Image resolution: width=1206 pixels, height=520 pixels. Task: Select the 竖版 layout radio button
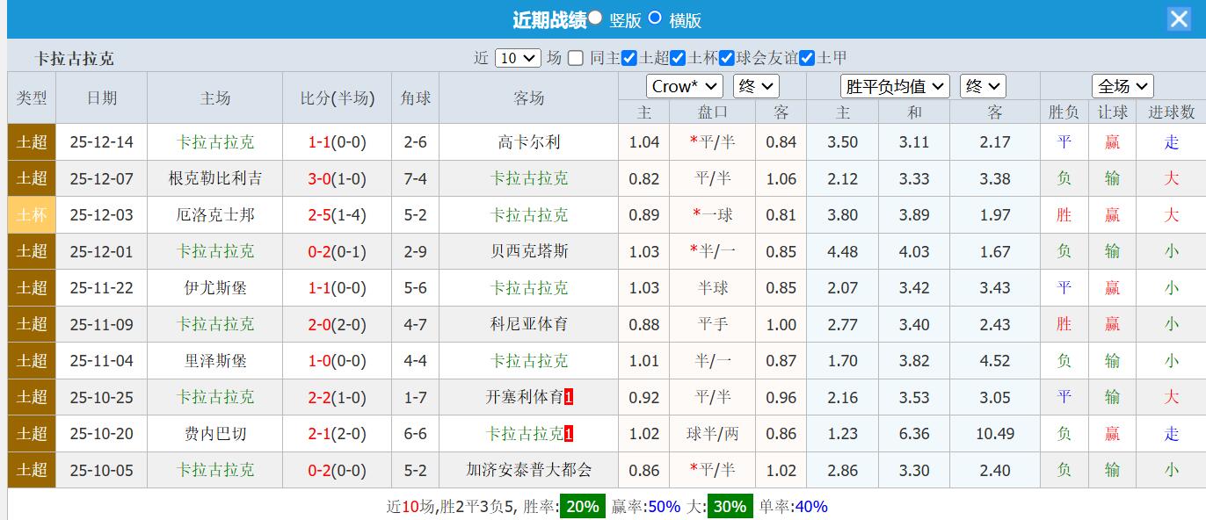coord(595,18)
